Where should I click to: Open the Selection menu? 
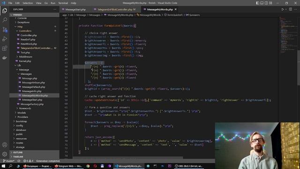tap(28, 3)
